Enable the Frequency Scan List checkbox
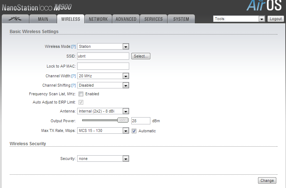Image resolution: width=286 pixels, height=188 pixels. coord(81,94)
